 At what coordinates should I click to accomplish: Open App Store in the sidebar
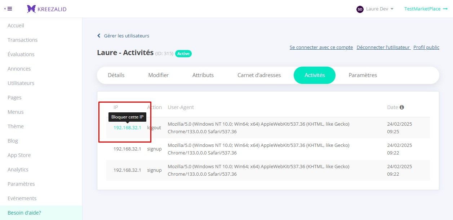point(19,155)
